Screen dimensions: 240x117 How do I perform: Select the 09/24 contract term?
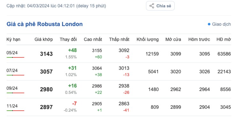[12, 88]
